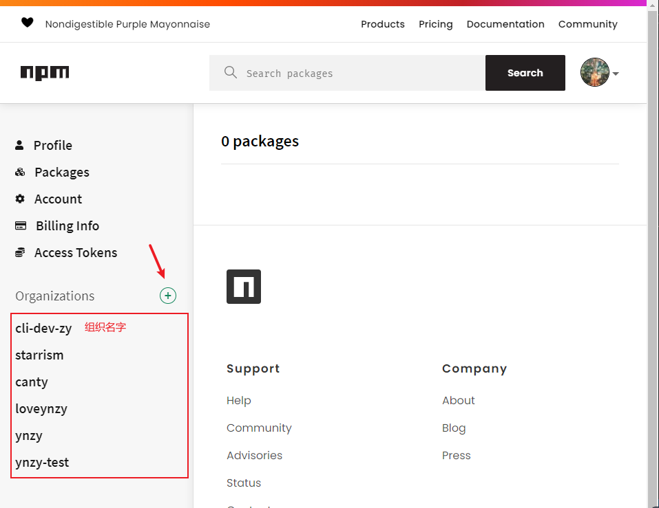Open the Press footer link

[x=457, y=455]
